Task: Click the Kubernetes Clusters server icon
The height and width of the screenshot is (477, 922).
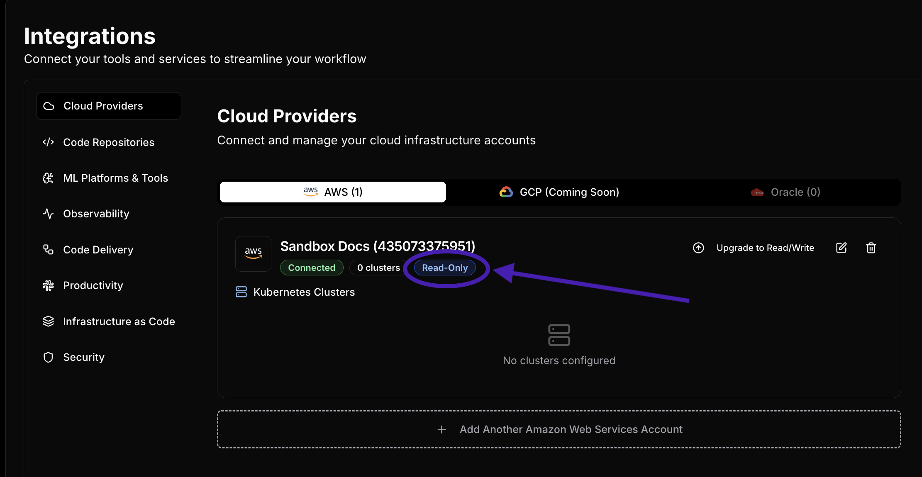Action: 241,292
